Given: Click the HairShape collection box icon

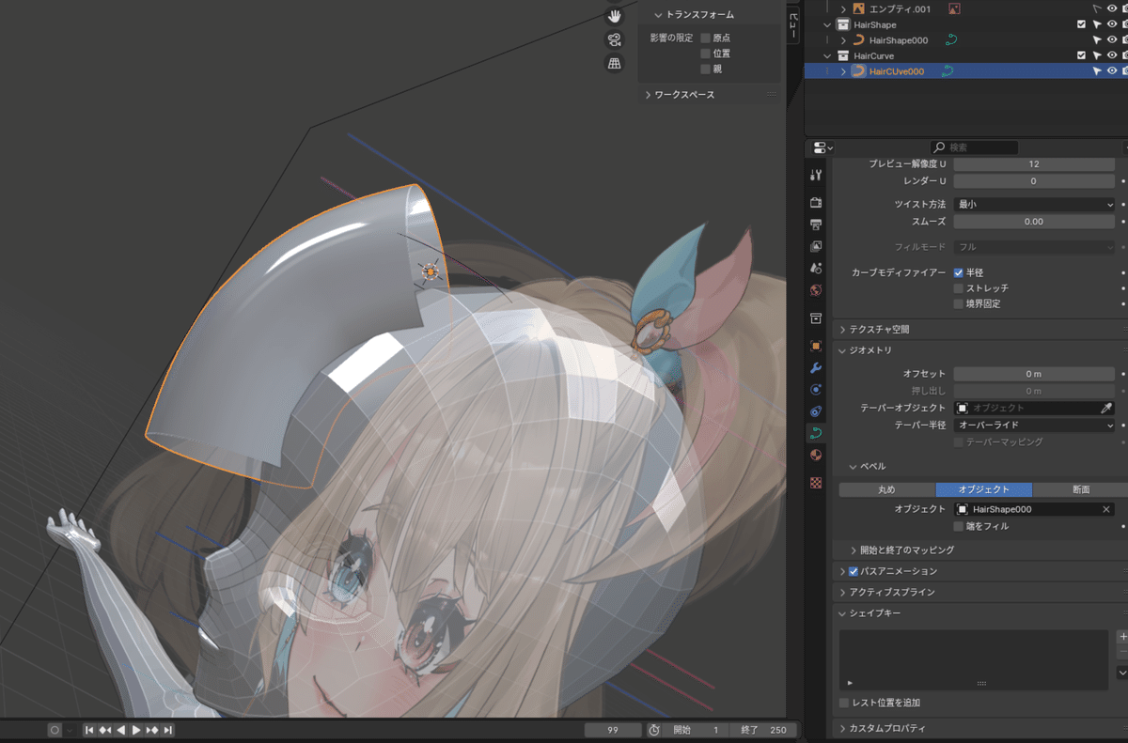Looking at the screenshot, I should click(x=843, y=24).
